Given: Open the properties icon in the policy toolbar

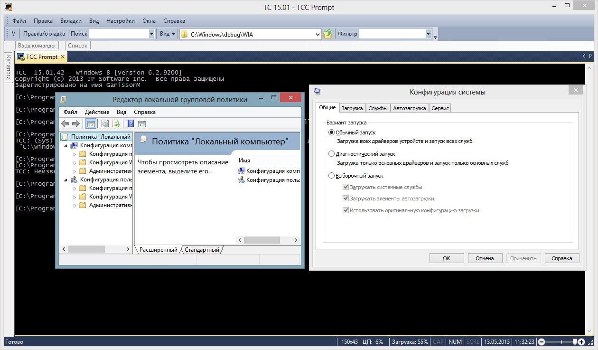Looking at the screenshot, I should tap(105, 124).
